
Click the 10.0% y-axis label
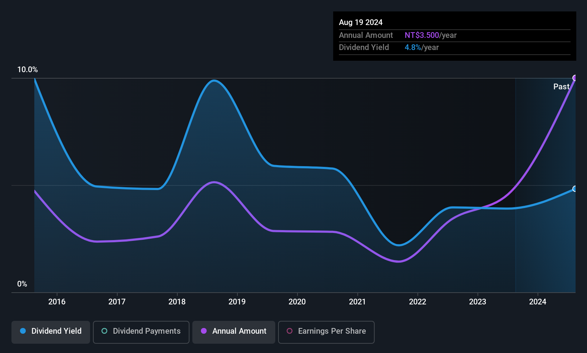tap(28, 70)
